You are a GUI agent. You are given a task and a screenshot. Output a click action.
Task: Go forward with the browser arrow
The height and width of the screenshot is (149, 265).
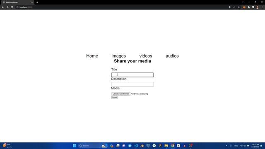click(7, 7)
